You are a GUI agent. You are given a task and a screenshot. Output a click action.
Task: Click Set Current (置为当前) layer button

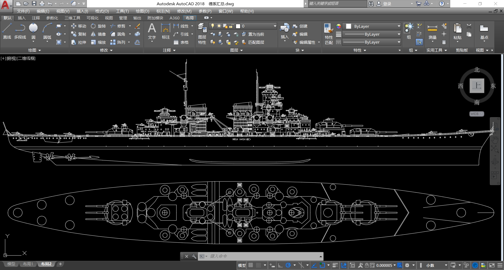click(x=253, y=34)
